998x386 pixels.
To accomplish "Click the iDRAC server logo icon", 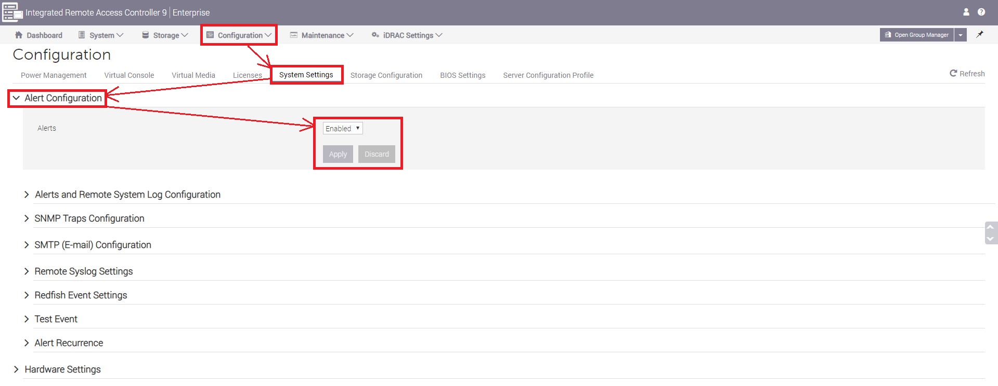I will 12,12.
